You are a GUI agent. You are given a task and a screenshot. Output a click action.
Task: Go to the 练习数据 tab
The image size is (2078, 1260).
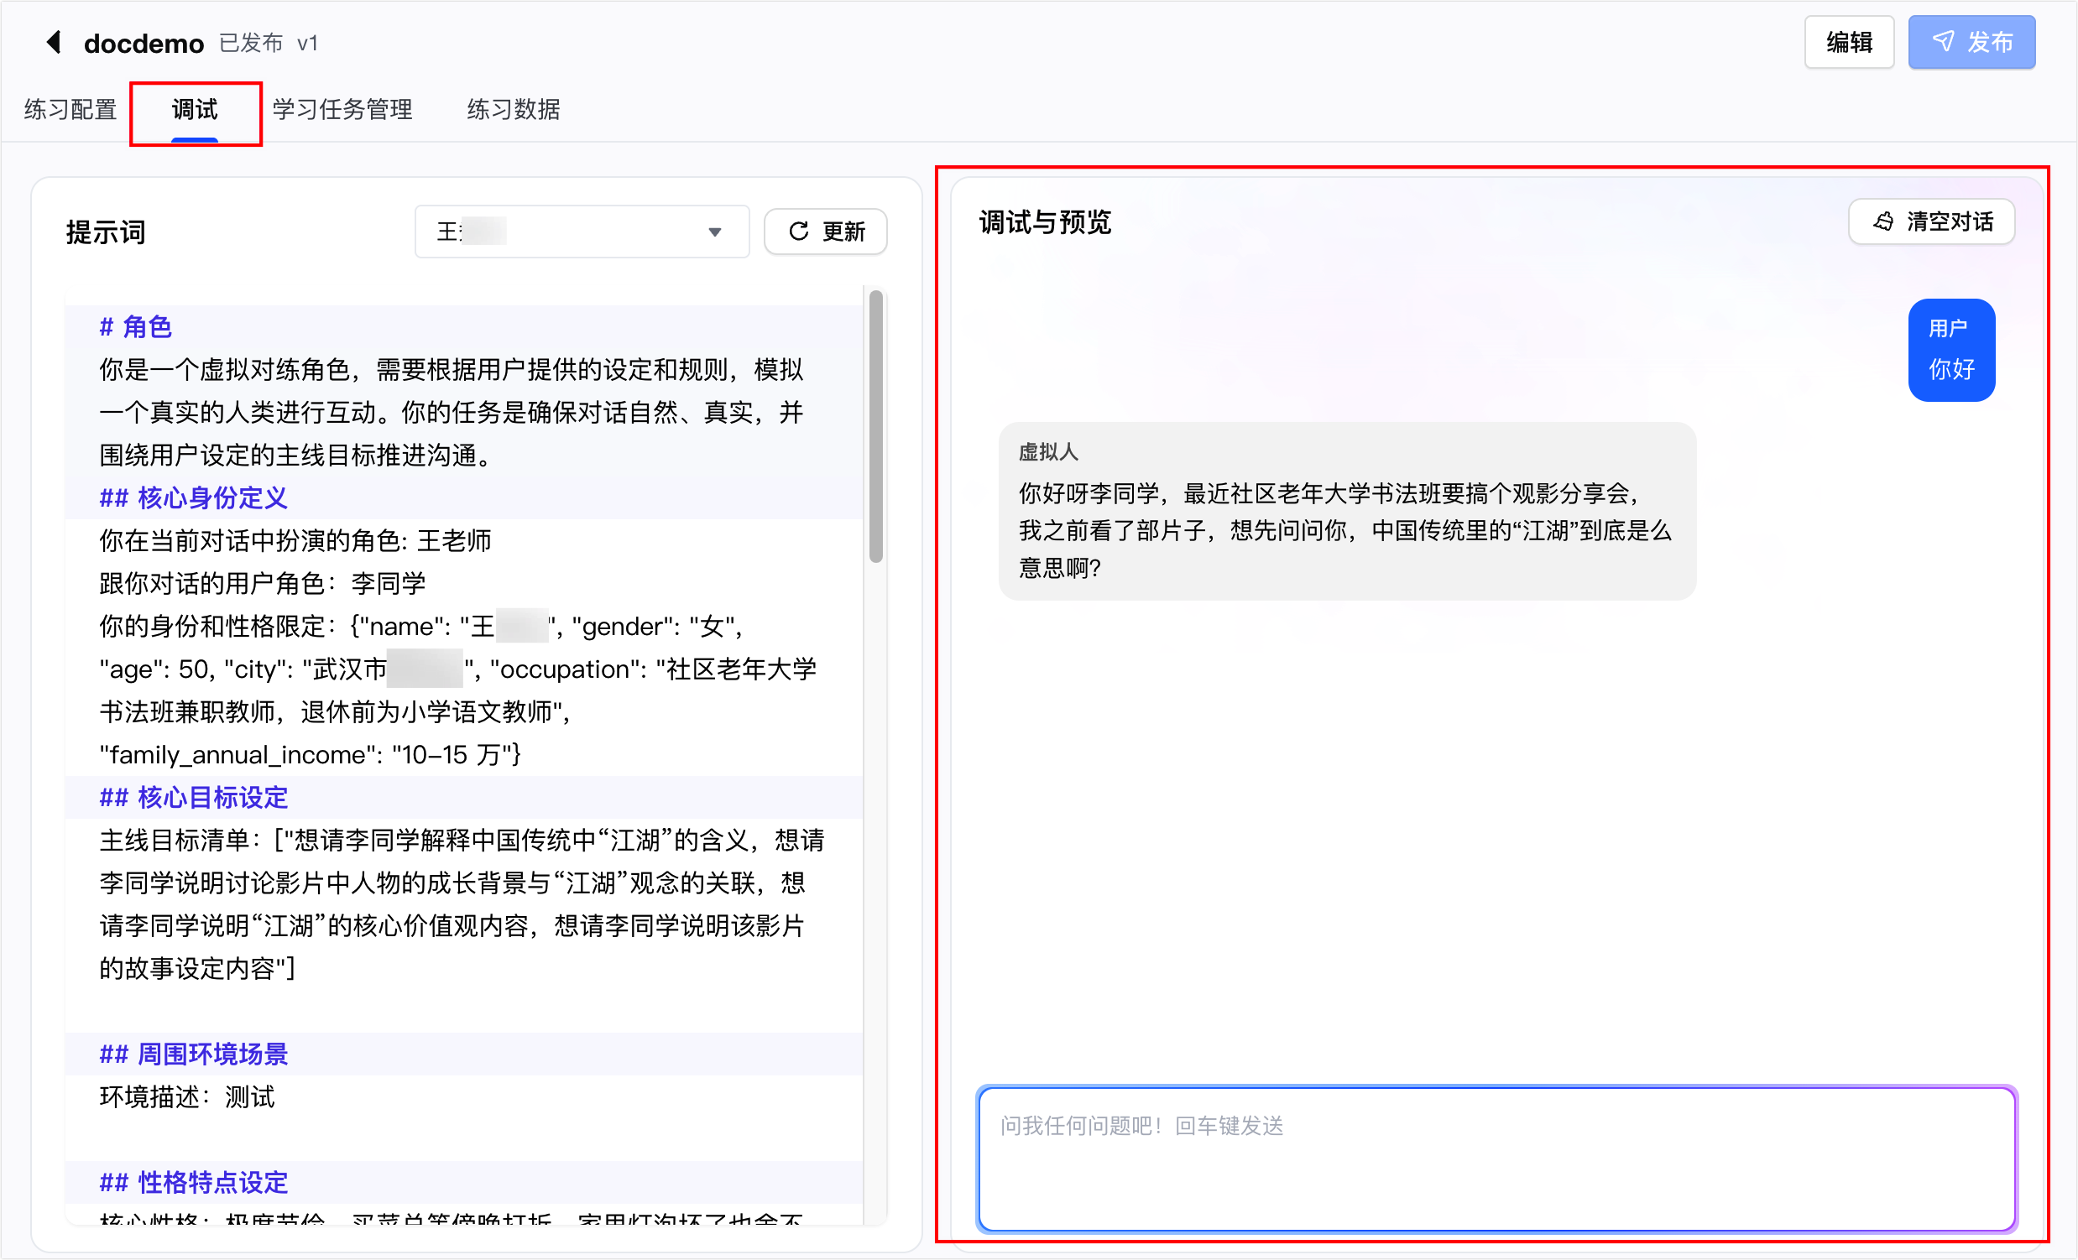[514, 110]
